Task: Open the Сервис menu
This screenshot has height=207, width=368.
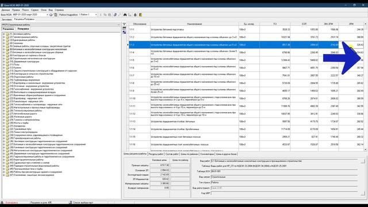Action: pos(34,10)
